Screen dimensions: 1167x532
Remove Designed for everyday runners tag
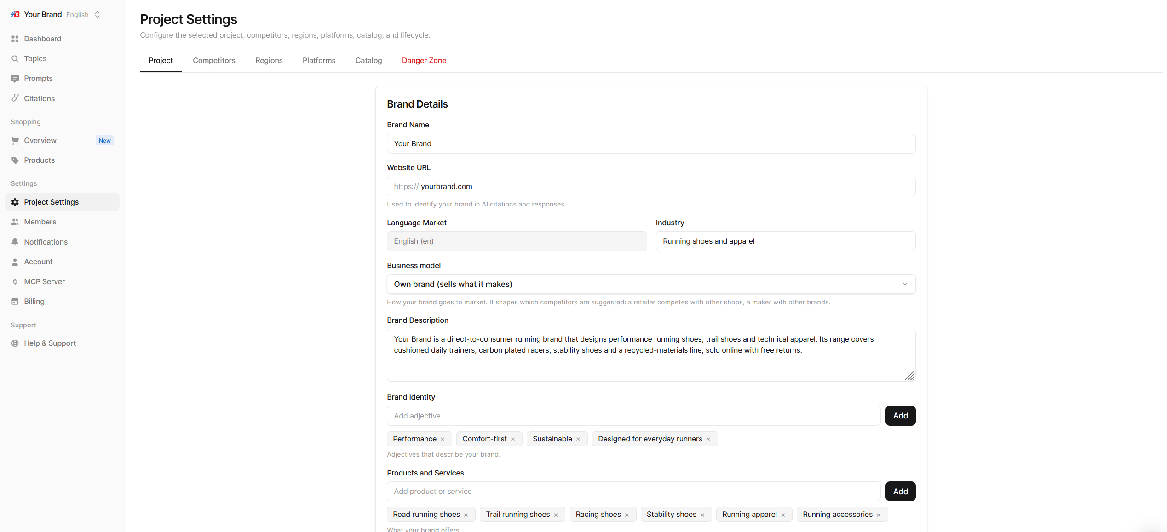click(708, 439)
